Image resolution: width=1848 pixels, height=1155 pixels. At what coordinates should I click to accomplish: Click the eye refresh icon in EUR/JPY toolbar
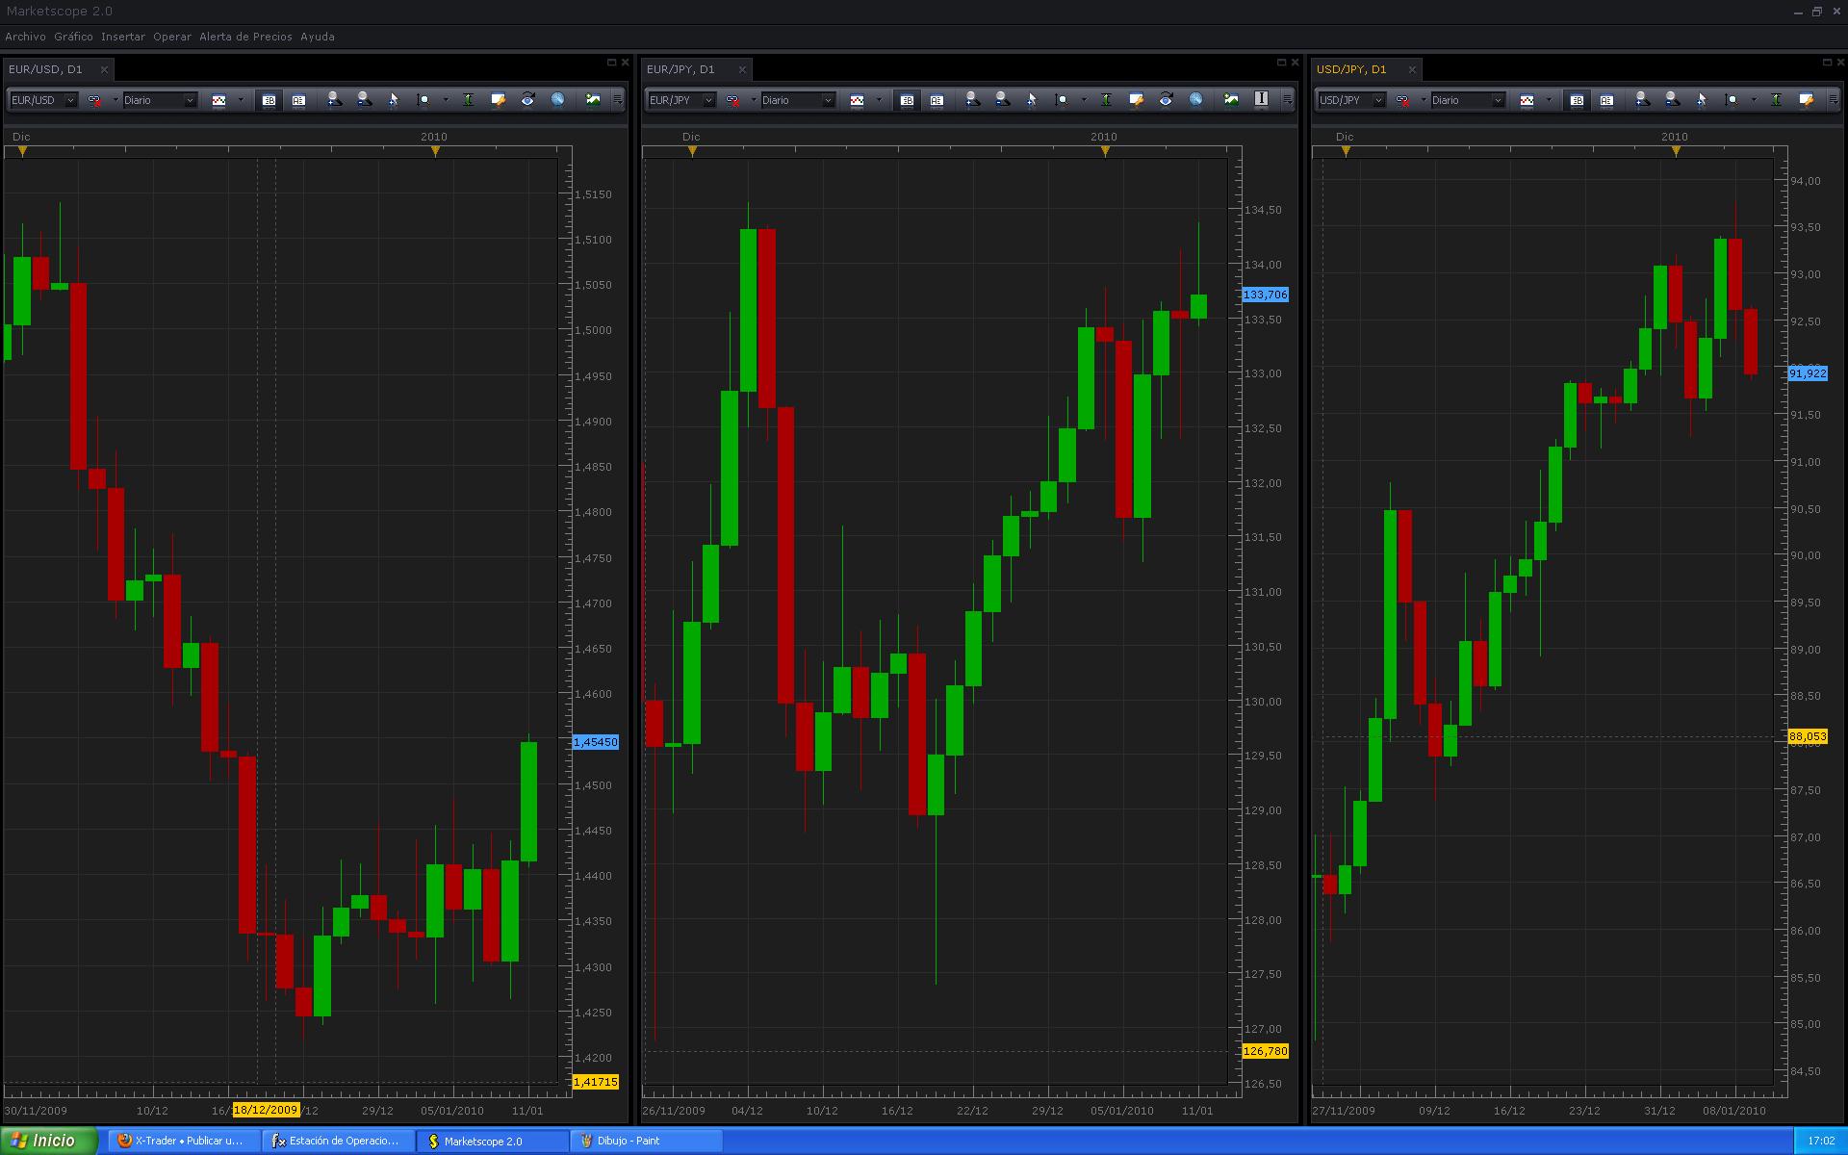1166,99
